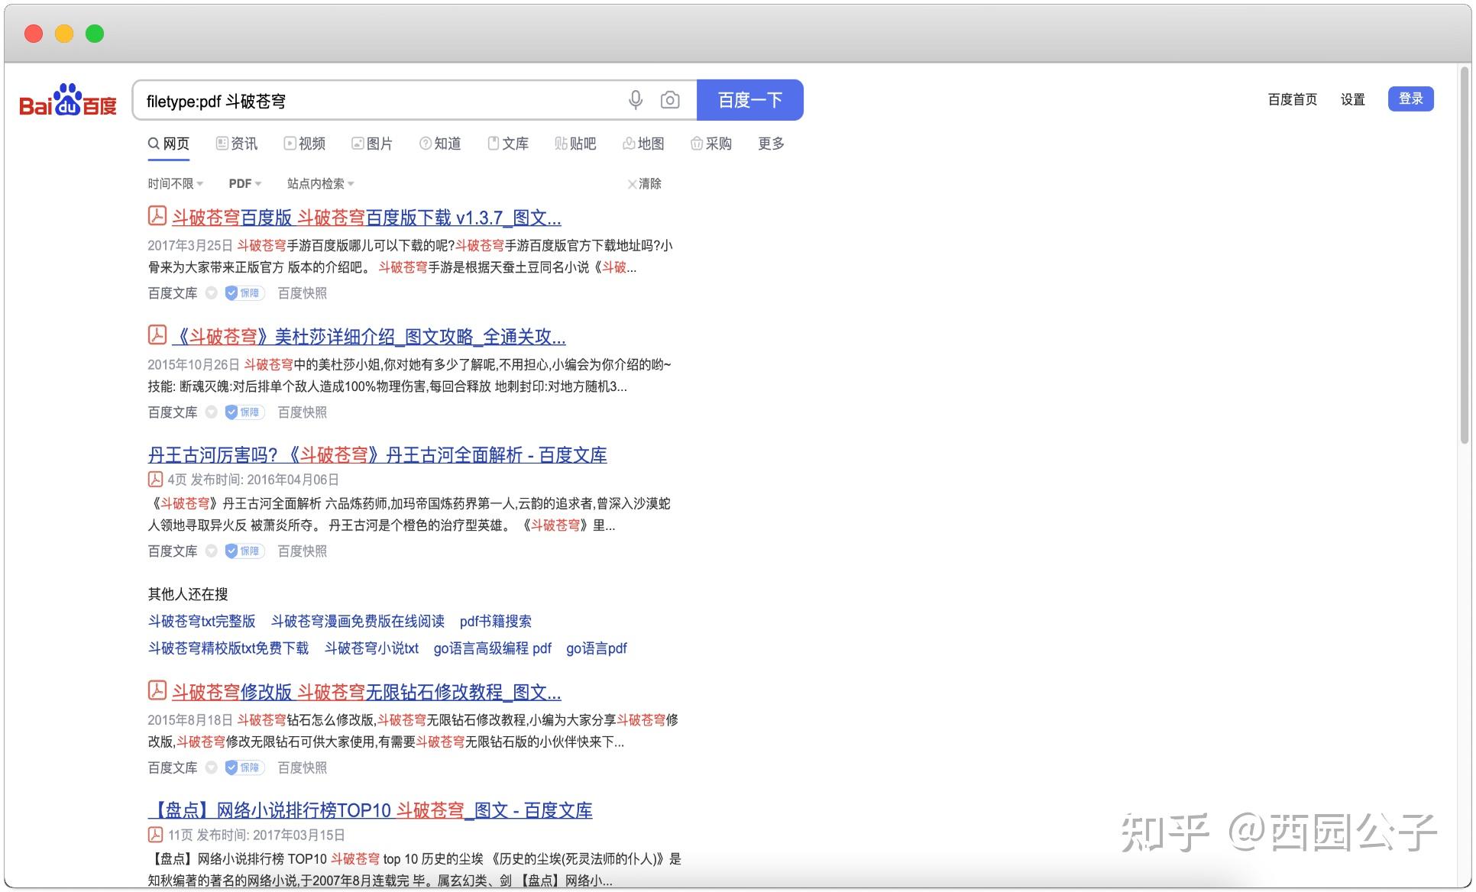1476x892 pixels.
Task: Click the Baidu logo
Action: click(67, 100)
